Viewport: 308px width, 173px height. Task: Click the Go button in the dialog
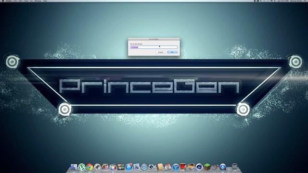click(172, 52)
